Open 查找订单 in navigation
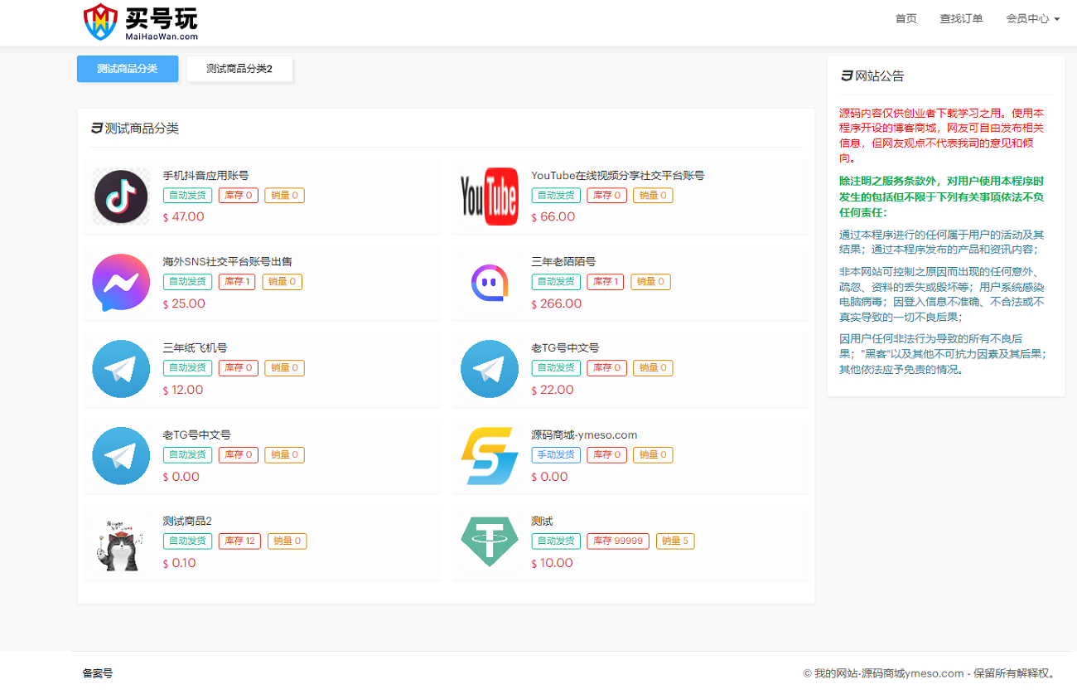 (x=961, y=18)
